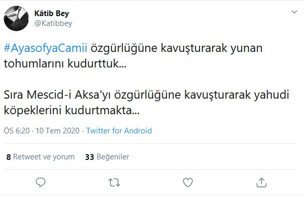Click the reply speech bubble icon
The height and width of the screenshot is (203, 306).
40,182
